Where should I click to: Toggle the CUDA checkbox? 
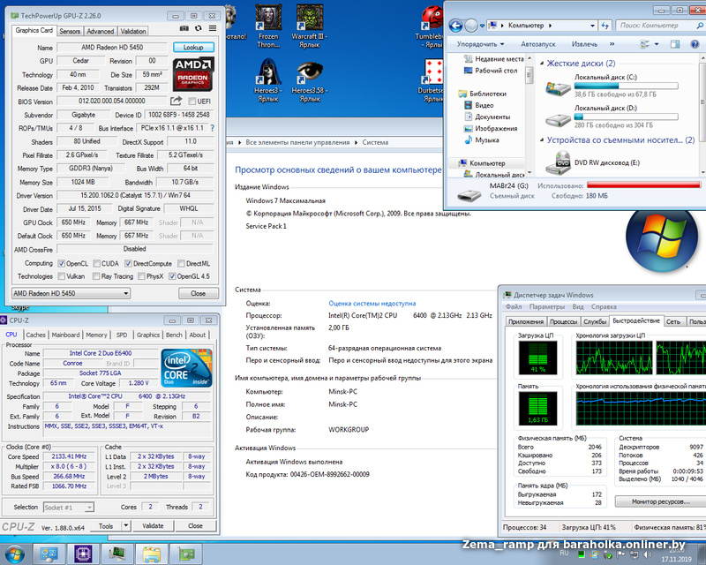(96, 264)
